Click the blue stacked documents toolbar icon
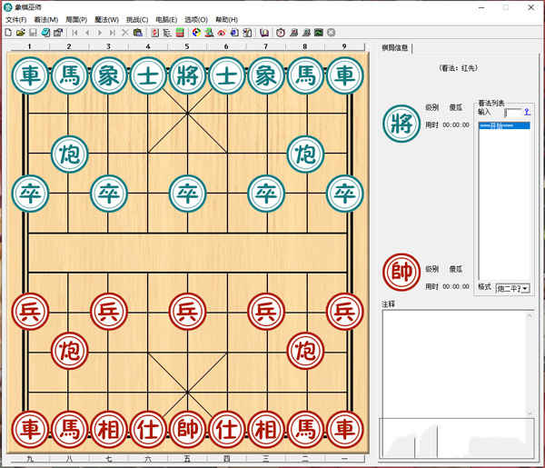The height and width of the screenshot is (468, 545). [x=234, y=33]
